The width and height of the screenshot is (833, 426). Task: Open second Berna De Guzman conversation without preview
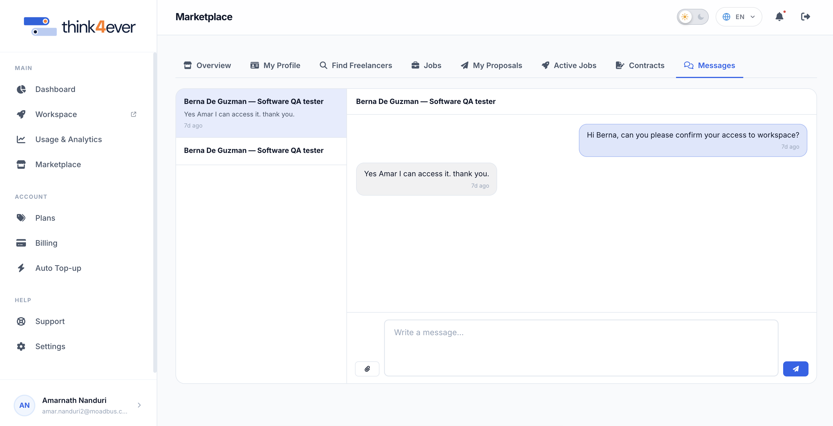coord(261,151)
